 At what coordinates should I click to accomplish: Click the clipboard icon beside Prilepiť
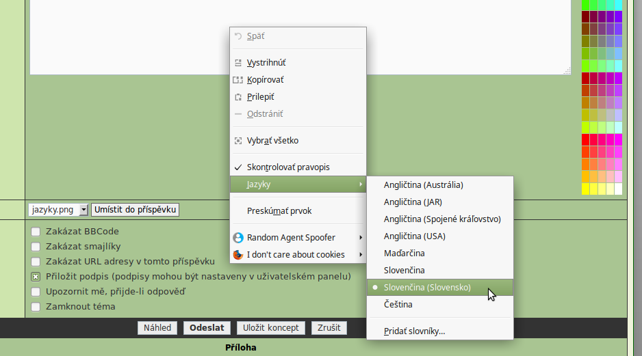[x=238, y=97]
